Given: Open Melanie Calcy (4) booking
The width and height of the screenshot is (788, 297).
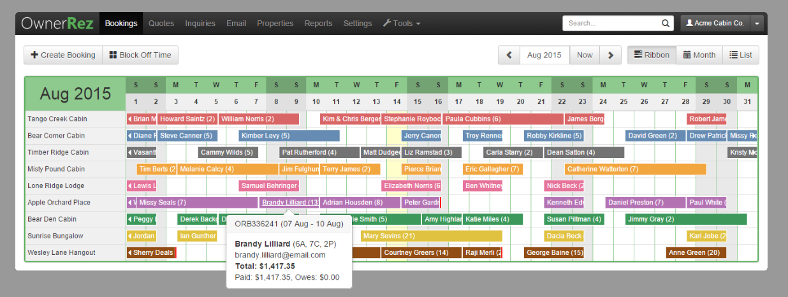Looking at the screenshot, I should coord(228,170).
